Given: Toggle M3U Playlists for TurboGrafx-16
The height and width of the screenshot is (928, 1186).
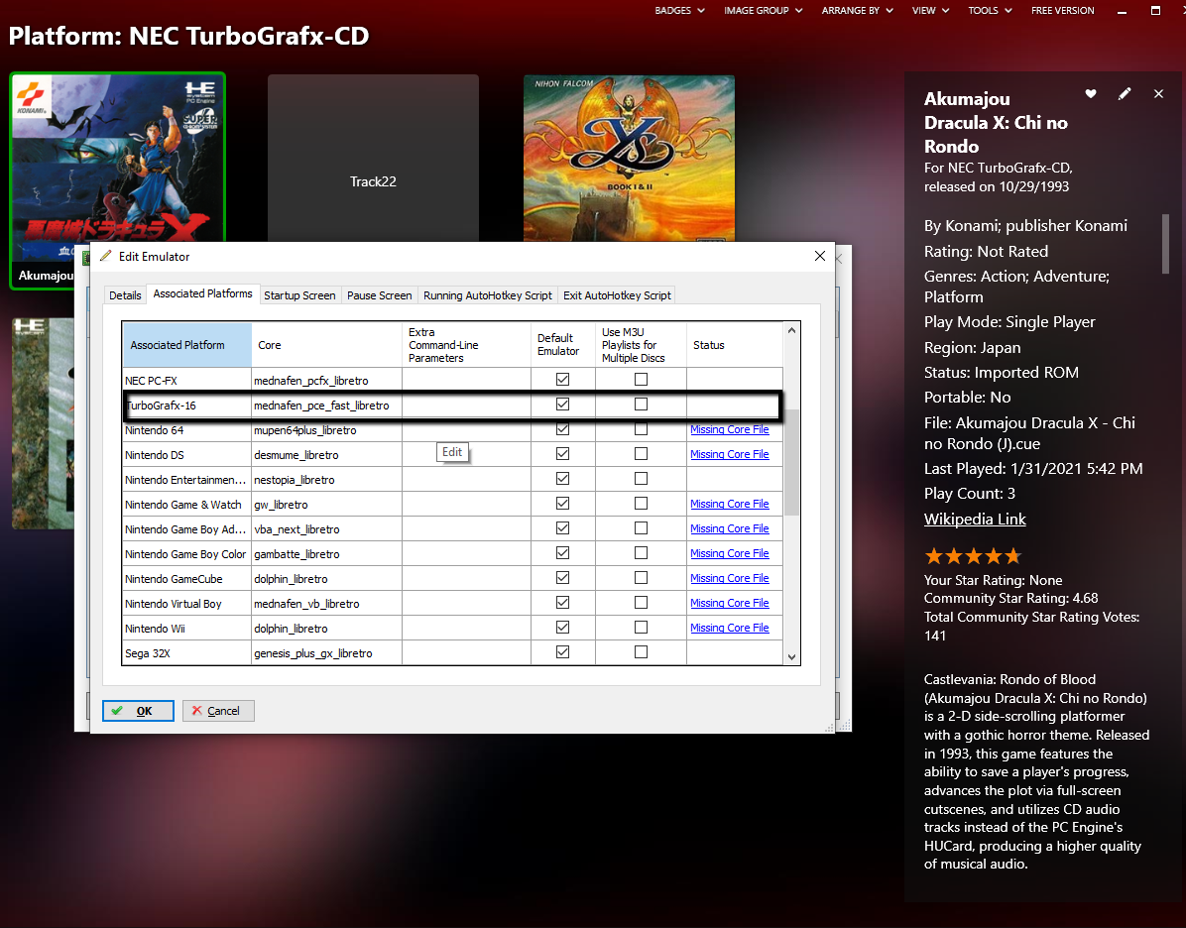Looking at the screenshot, I should [x=641, y=405].
